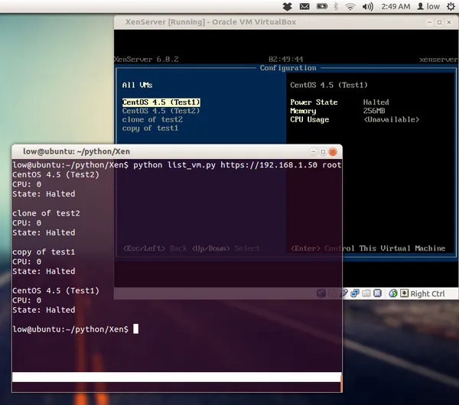Click the terminal title low@ubuntu: ~/python/Xen

tap(76, 151)
